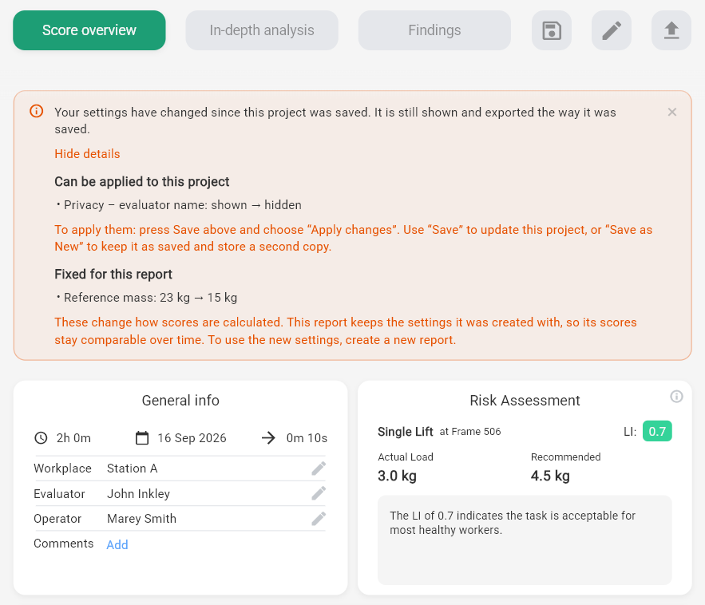The height and width of the screenshot is (605, 705).
Task: Click the orange info icon in the notice
Action: 37,111
